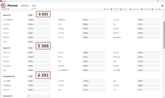The image size is (165, 98).
Task: Click the 从Word复制 label
Action: click(x=7, y=85)
